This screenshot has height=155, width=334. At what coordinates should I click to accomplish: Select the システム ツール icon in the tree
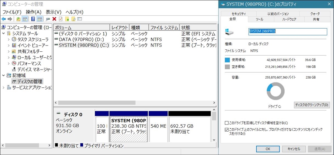tap(8, 33)
